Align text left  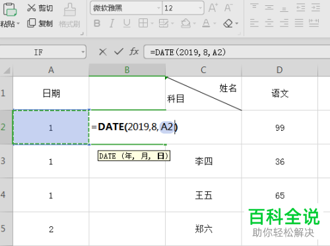point(254,23)
